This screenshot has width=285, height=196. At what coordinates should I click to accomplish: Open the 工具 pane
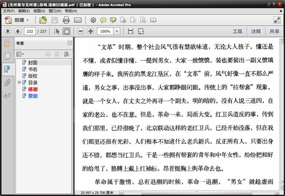(x=237, y=31)
